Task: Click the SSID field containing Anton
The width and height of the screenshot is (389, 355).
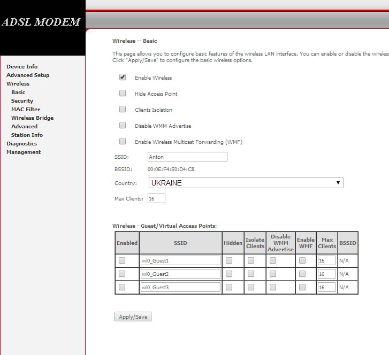Action: pos(187,157)
